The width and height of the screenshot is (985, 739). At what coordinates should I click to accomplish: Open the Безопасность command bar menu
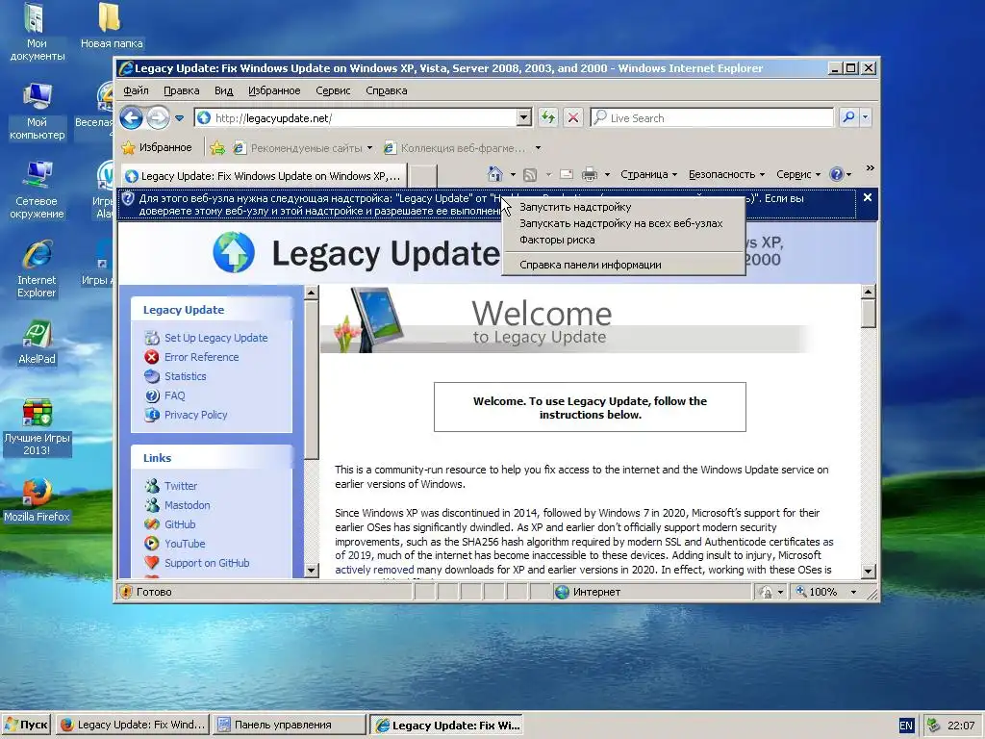[726, 175]
